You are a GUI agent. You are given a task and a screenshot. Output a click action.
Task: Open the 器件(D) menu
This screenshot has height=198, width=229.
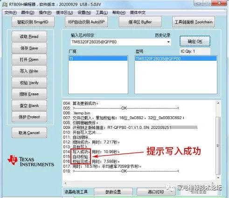pyautogui.click(x=28, y=13)
